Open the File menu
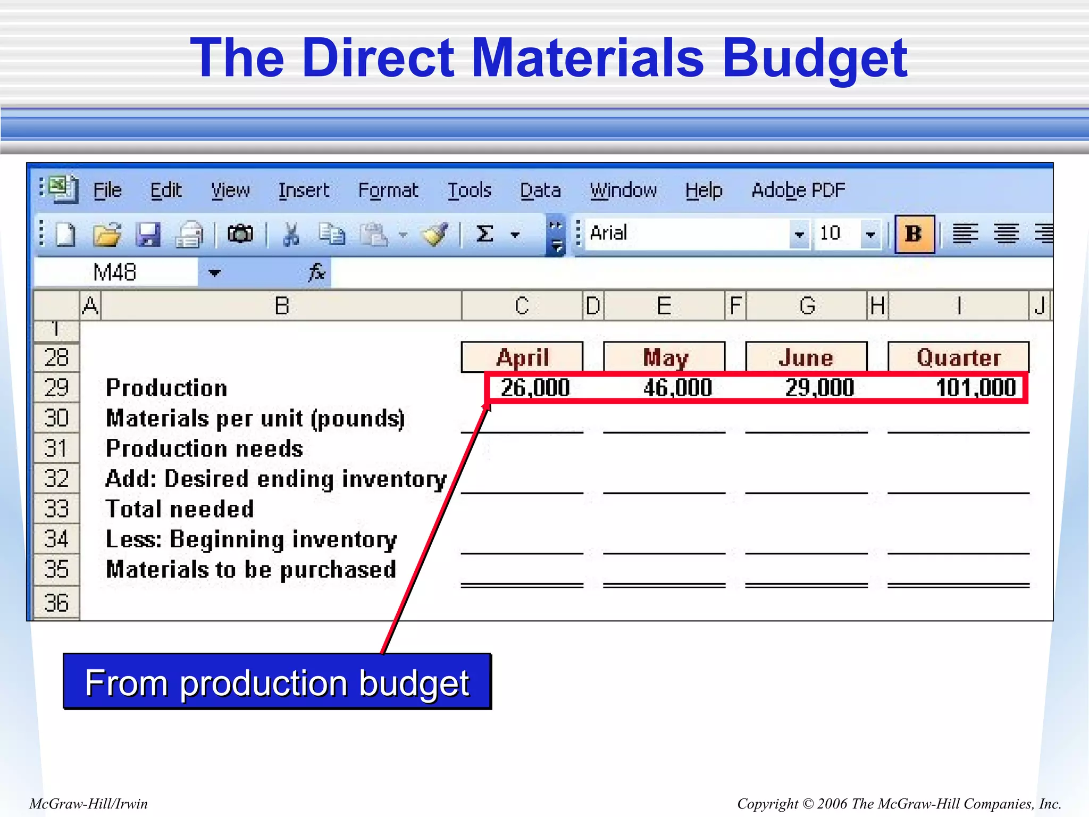This screenshot has height=817, width=1089. (x=107, y=190)
